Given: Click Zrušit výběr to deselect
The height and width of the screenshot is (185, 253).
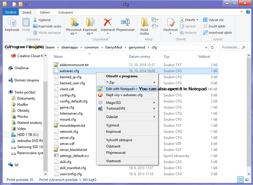Looking at the screenshot, I should tap(214, 26).
